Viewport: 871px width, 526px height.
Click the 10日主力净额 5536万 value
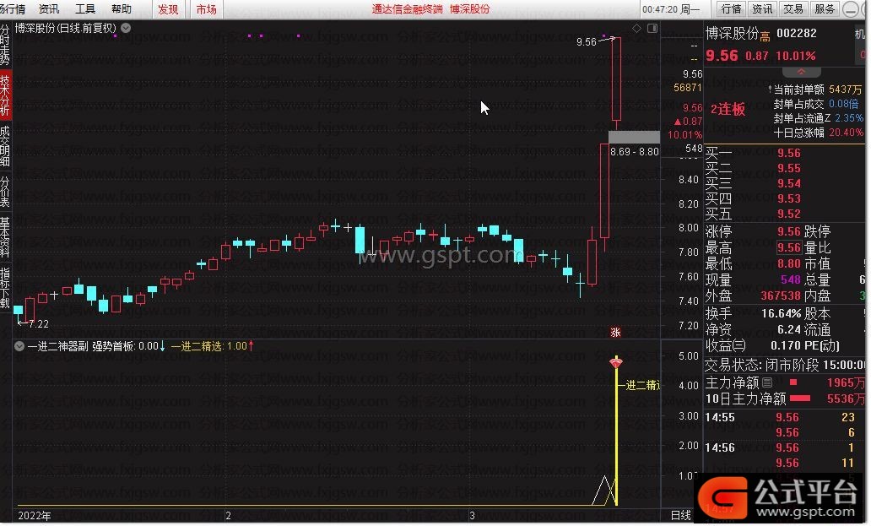point(846,399)
